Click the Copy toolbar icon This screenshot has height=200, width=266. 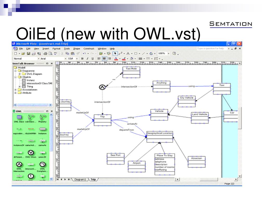point(67,54)
